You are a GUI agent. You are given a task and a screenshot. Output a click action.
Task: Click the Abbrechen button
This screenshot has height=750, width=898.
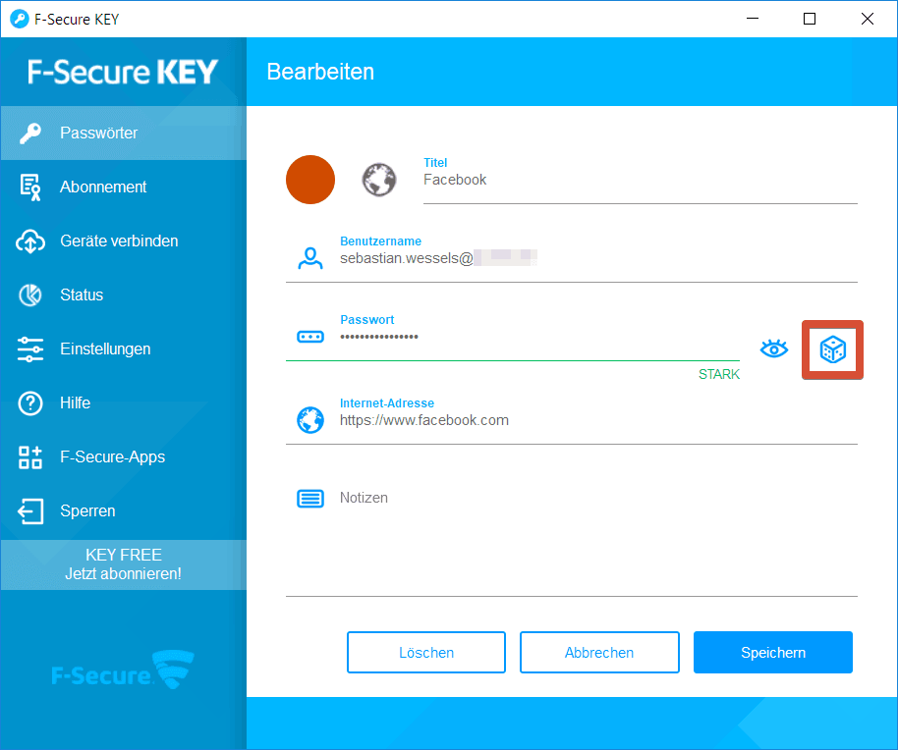599,652
